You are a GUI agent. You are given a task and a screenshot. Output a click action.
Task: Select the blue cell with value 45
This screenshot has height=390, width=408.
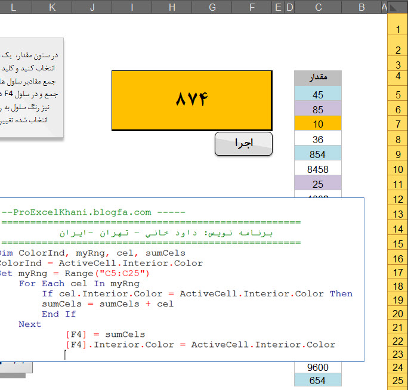click(317, 94)
